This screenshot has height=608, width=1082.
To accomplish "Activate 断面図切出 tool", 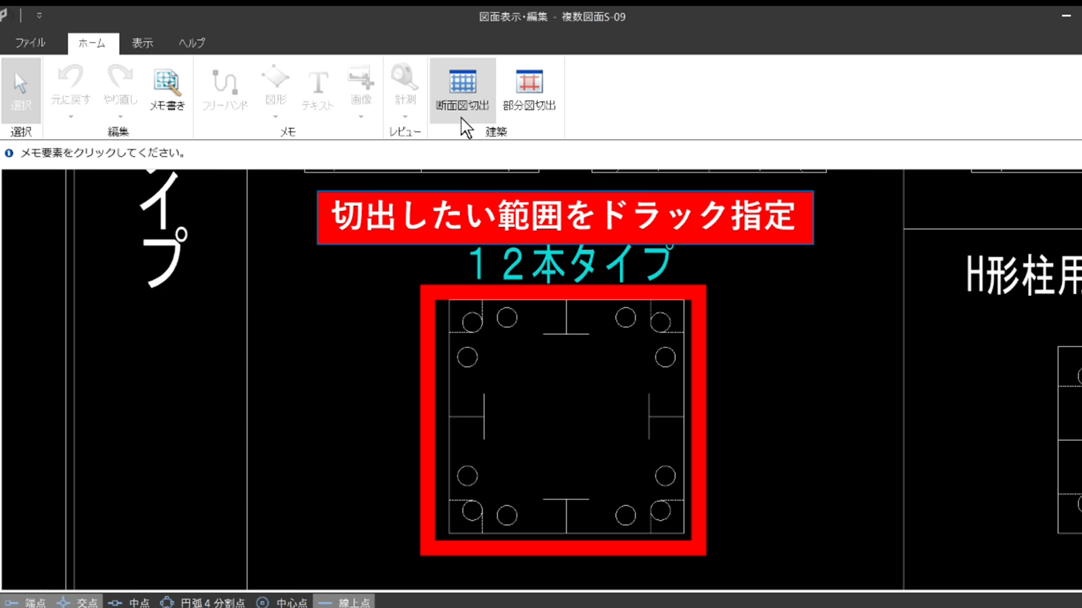I will pyautogui.click(x=463, y=89).
